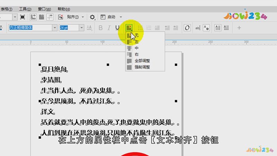Switch text direction with vertical text icon
The image size is (277, 156).
[x=226, y=28]
